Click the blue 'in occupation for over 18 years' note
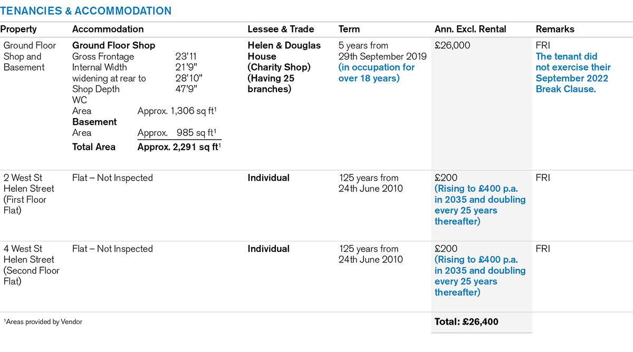This screenshot has width=633, height=352. [377, 73]
